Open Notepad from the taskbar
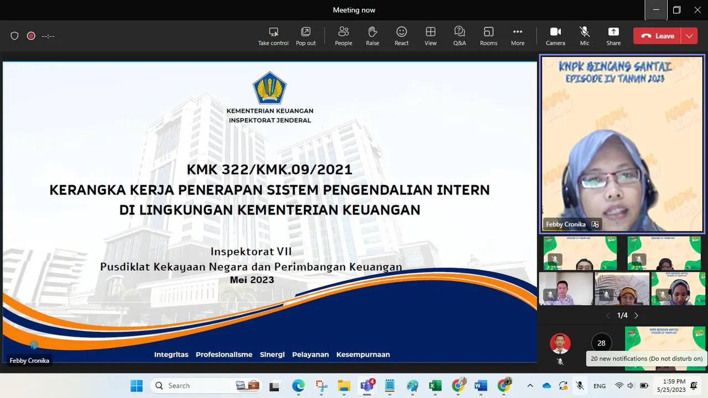708x398 pixels. 389,386
